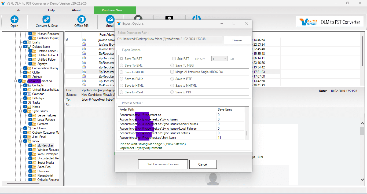Viewport: 367px width, 194px height.
Task: Click the Clutter folder icon
Action: click(x=29, y=72)
